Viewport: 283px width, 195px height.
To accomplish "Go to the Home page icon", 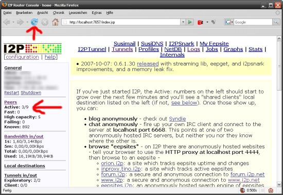I will pyautogui.click(x=55, y=22).
